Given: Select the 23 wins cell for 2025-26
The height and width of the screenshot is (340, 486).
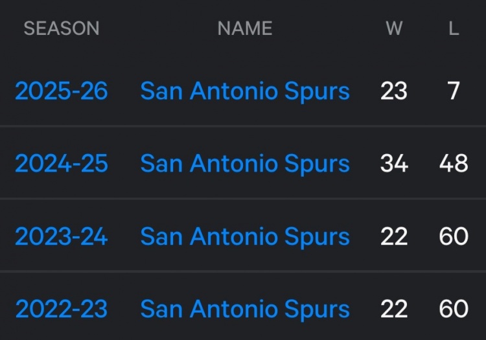Looking at the screenshot, I should (394, 91).
